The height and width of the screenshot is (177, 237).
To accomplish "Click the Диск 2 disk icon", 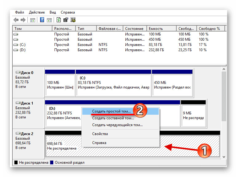I will (x=18, y=134).
